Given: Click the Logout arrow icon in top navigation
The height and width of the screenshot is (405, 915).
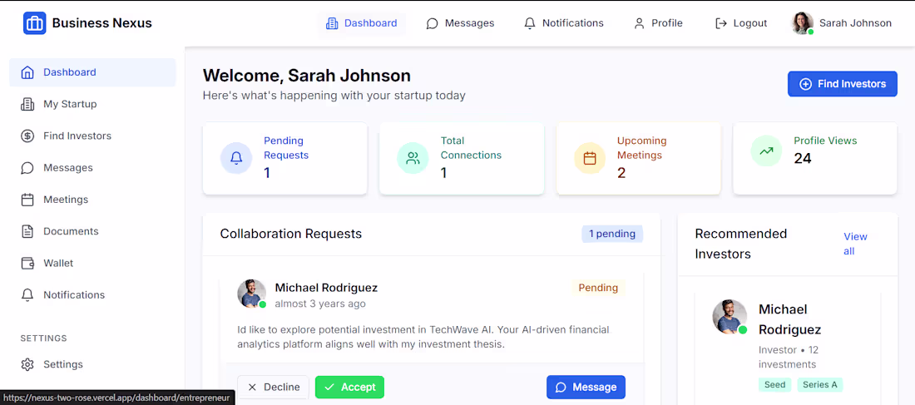Looking at the screenshot, I should tap(721, 23).
